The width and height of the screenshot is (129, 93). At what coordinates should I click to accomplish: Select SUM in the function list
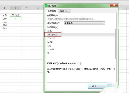(81, 31)
